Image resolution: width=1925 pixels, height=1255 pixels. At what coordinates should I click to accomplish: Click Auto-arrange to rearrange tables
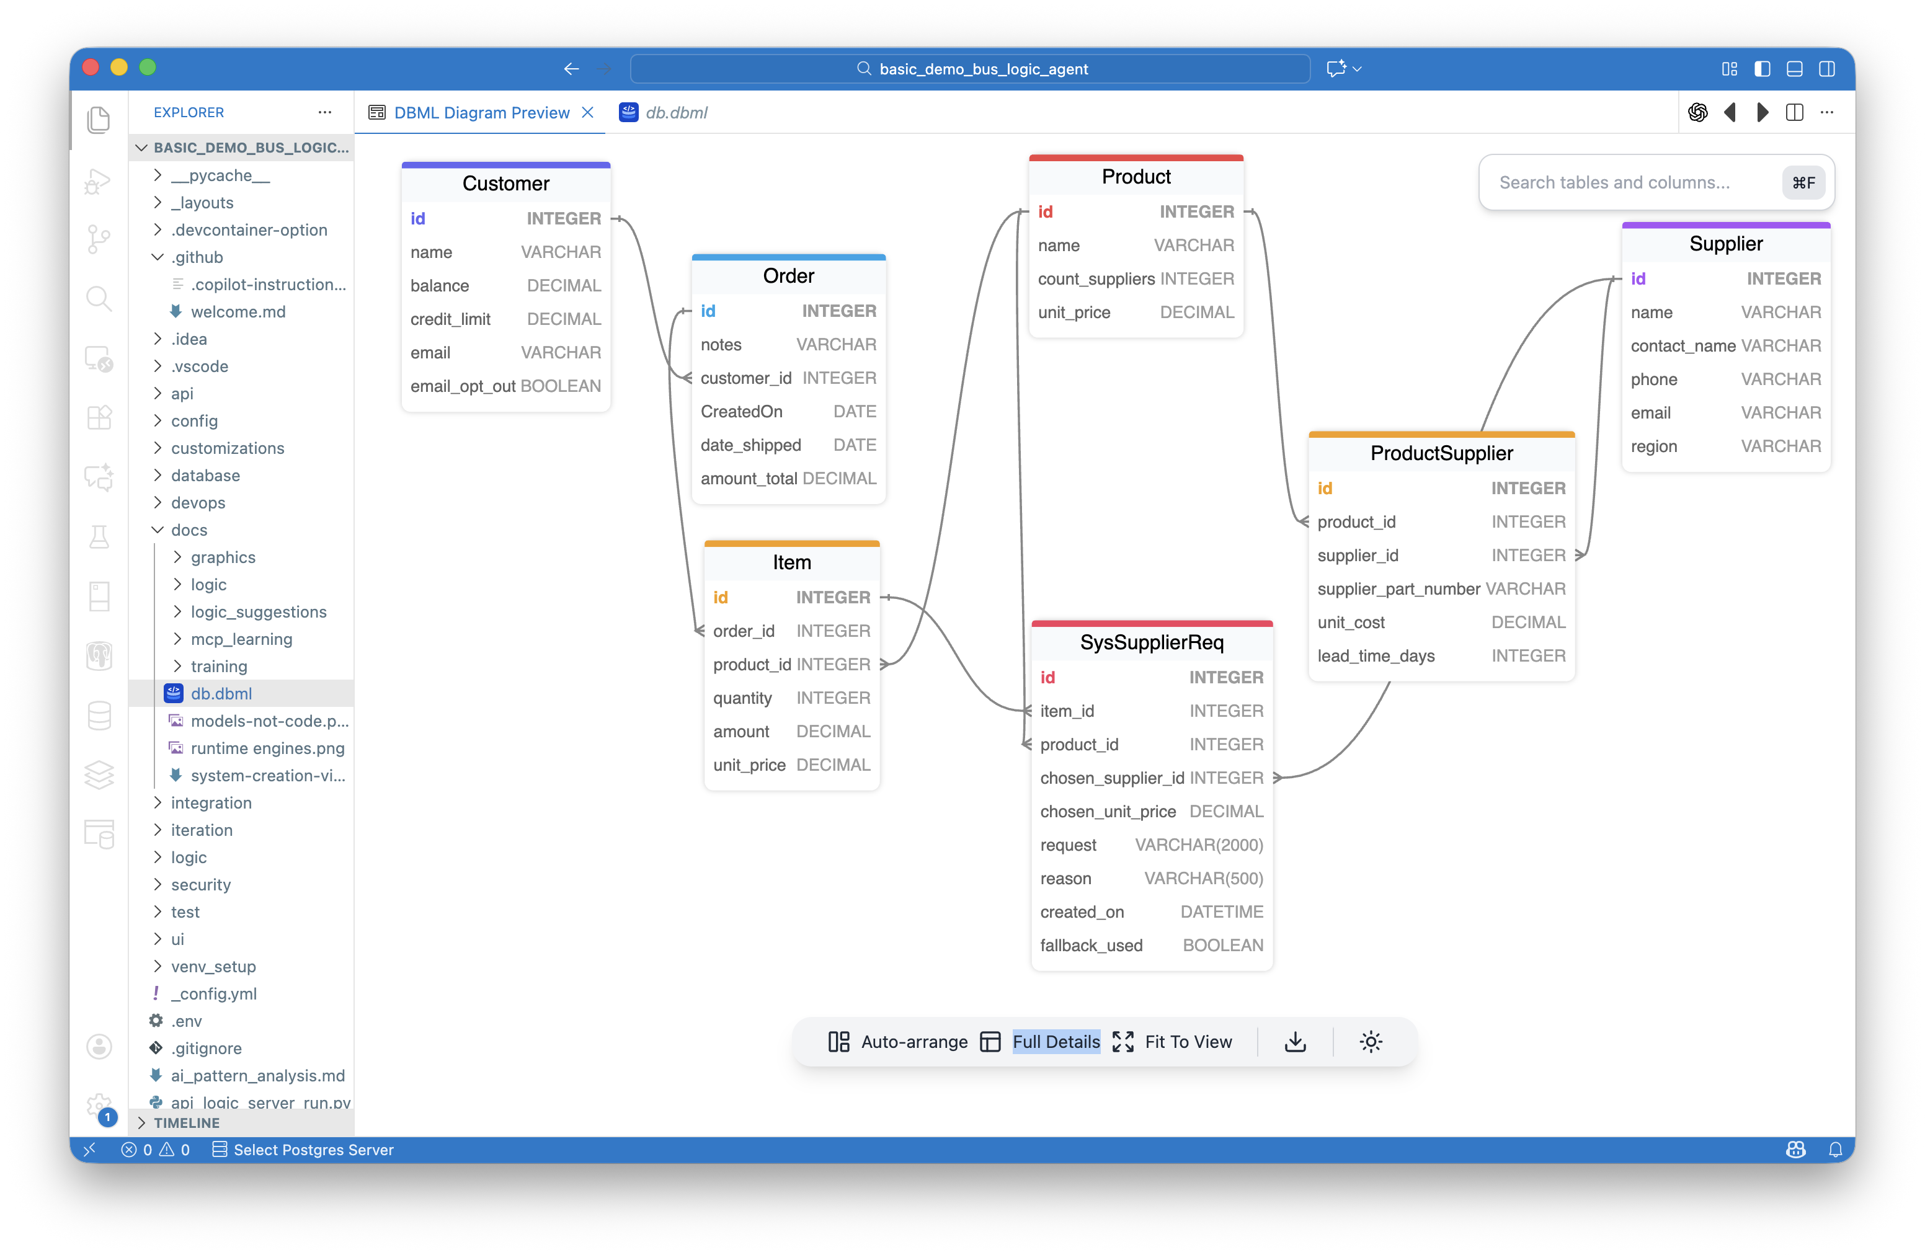pos(898,1042)
